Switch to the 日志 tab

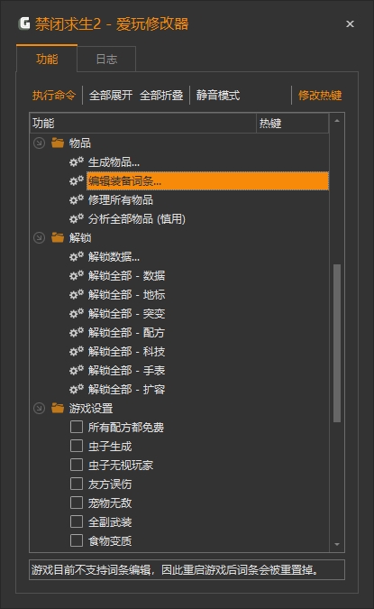[106, 59]
